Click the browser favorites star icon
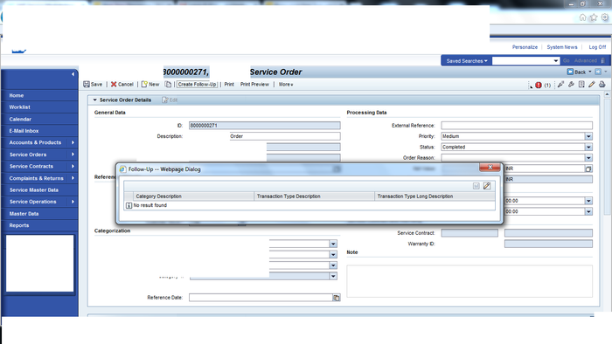 [594, 17]
